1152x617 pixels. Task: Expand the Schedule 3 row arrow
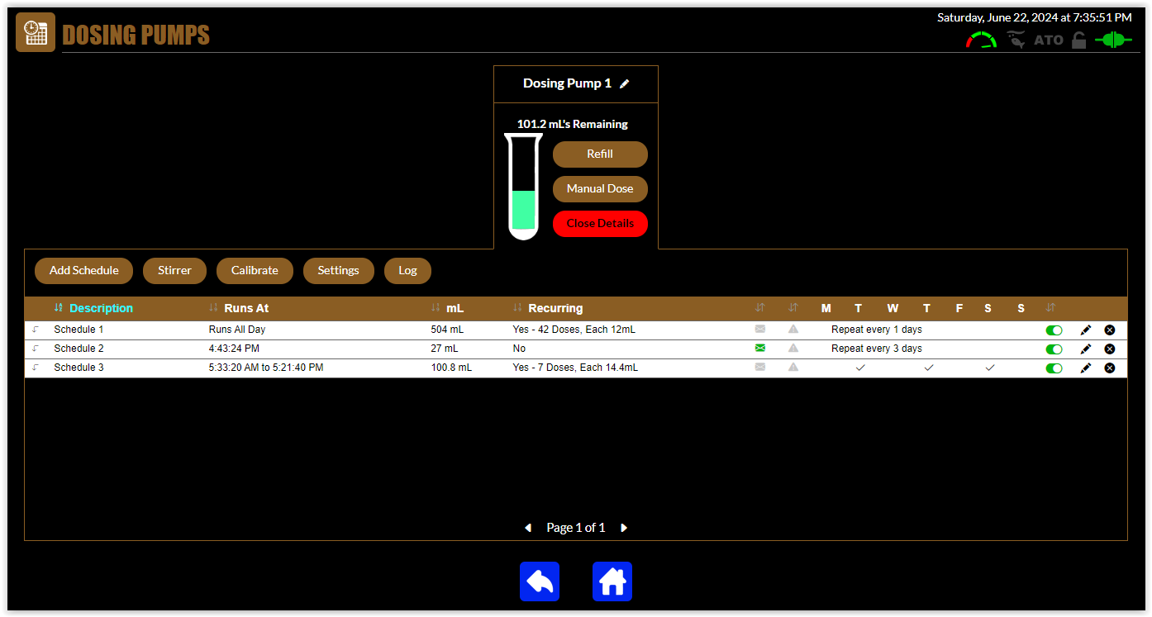(x=36, y=368)
